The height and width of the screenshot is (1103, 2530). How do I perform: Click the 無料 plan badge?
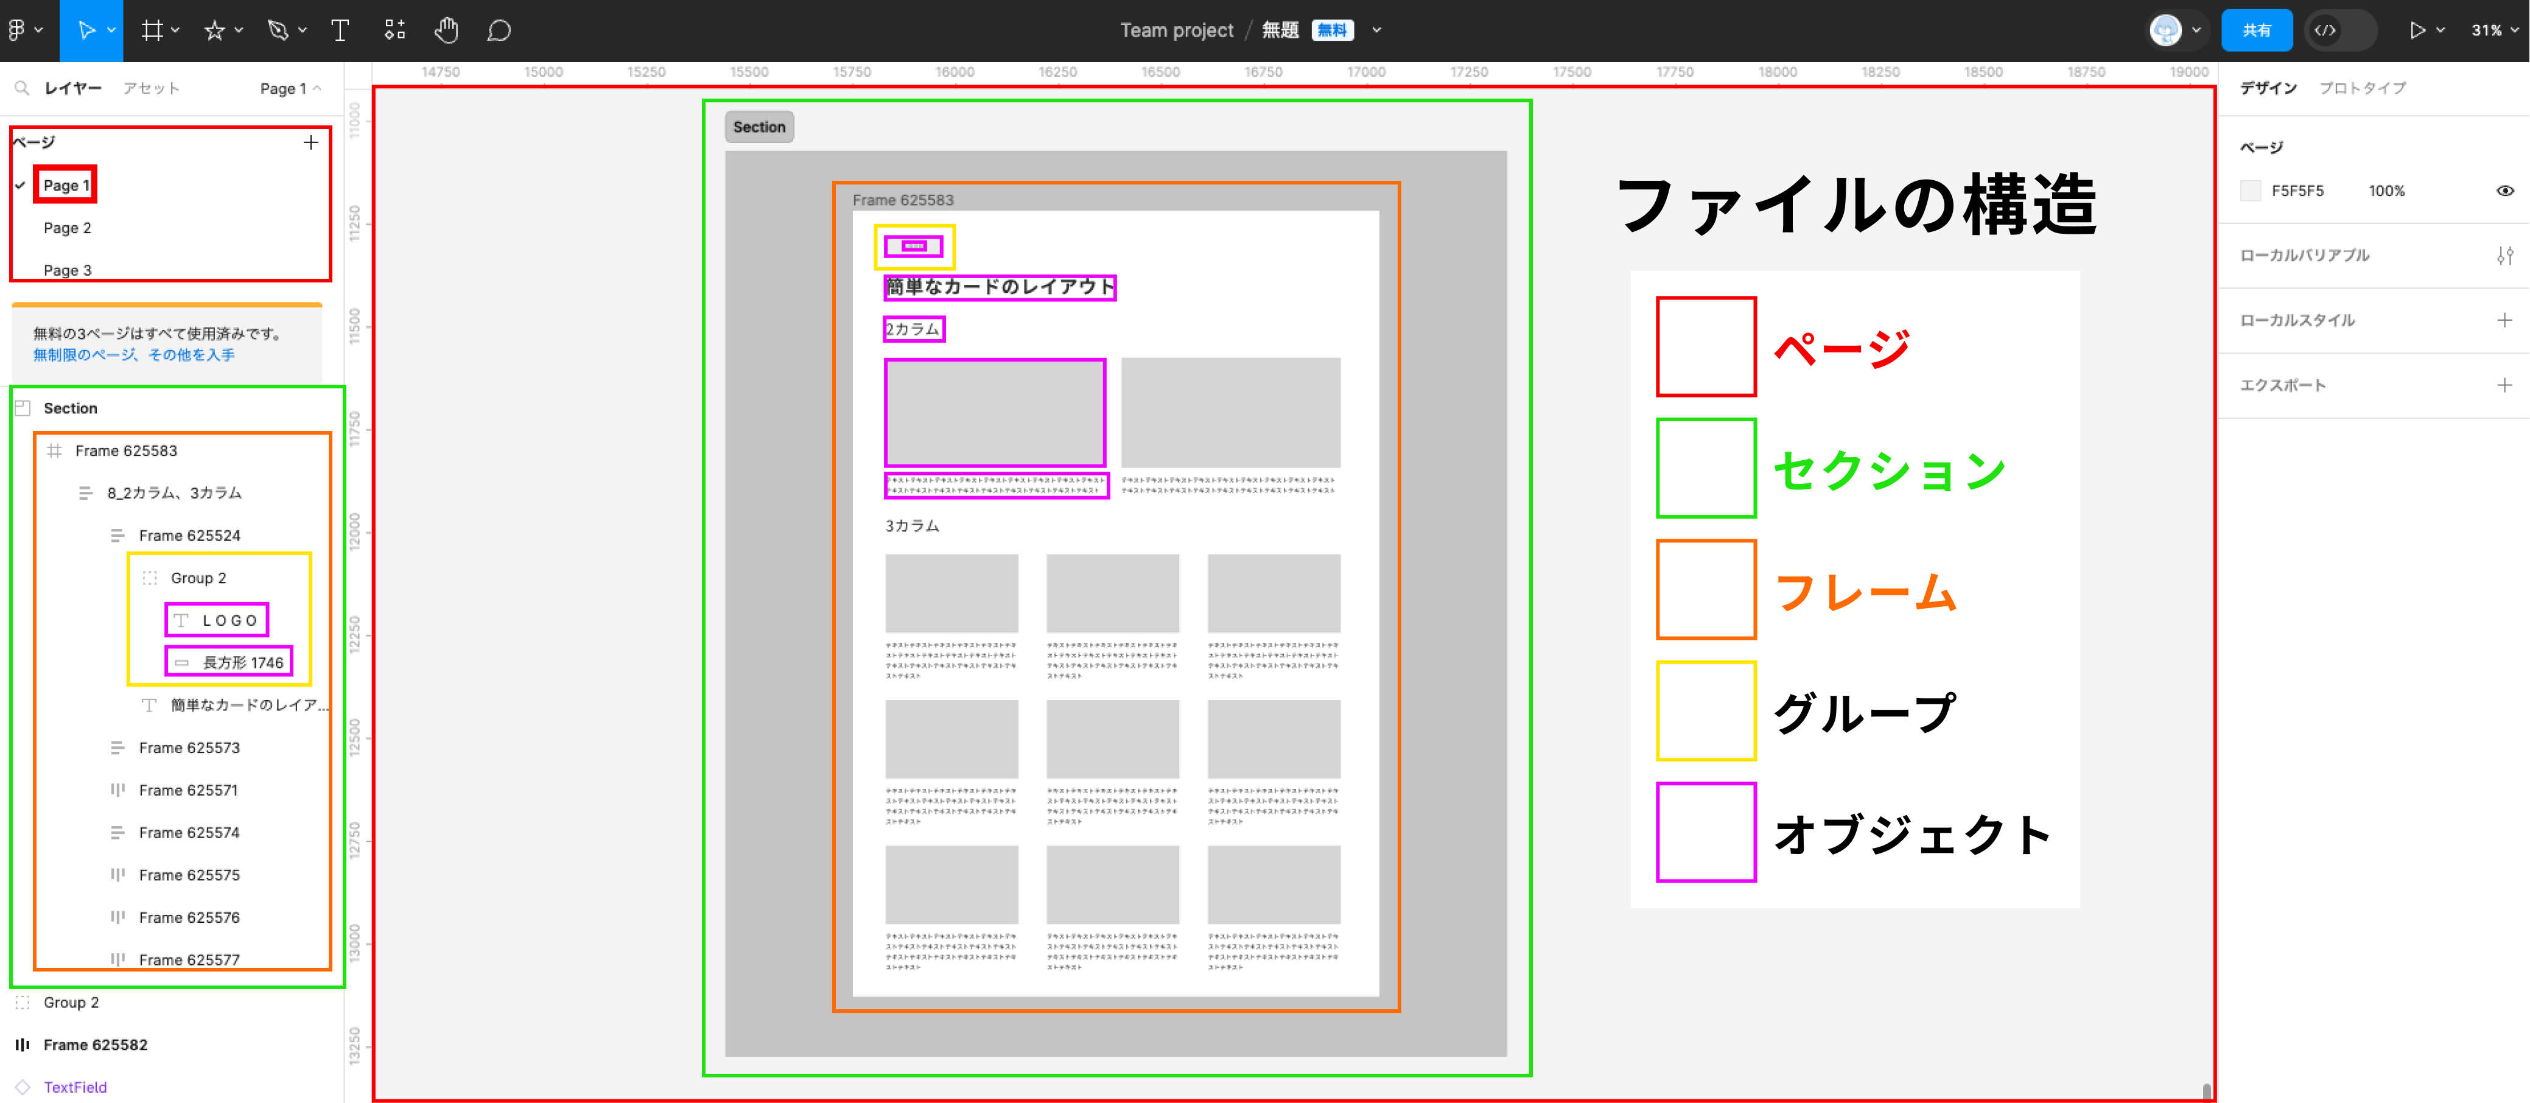click(1332, 30)
